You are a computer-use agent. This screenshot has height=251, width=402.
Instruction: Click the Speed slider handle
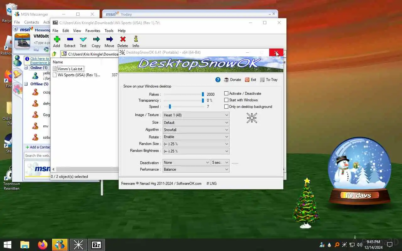point(170,107)
